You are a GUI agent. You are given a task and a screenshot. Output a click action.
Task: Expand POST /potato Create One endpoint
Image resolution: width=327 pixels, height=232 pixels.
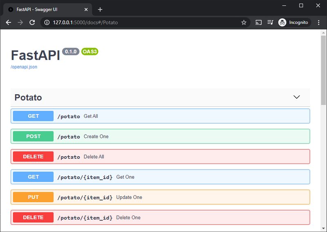tap(160, 136)
